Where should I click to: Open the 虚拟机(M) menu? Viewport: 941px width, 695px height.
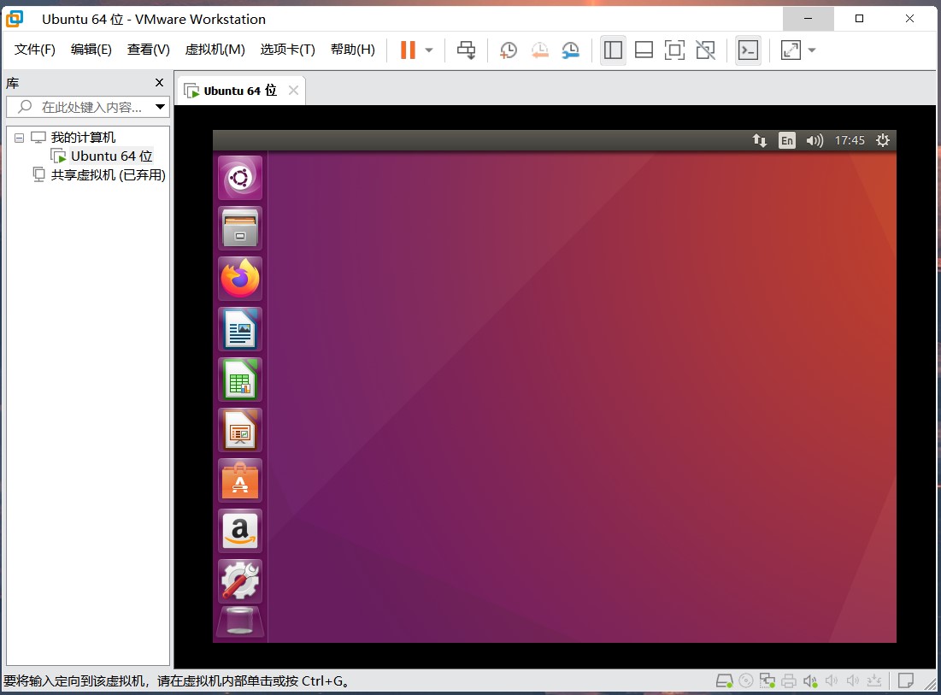[215, 50]
